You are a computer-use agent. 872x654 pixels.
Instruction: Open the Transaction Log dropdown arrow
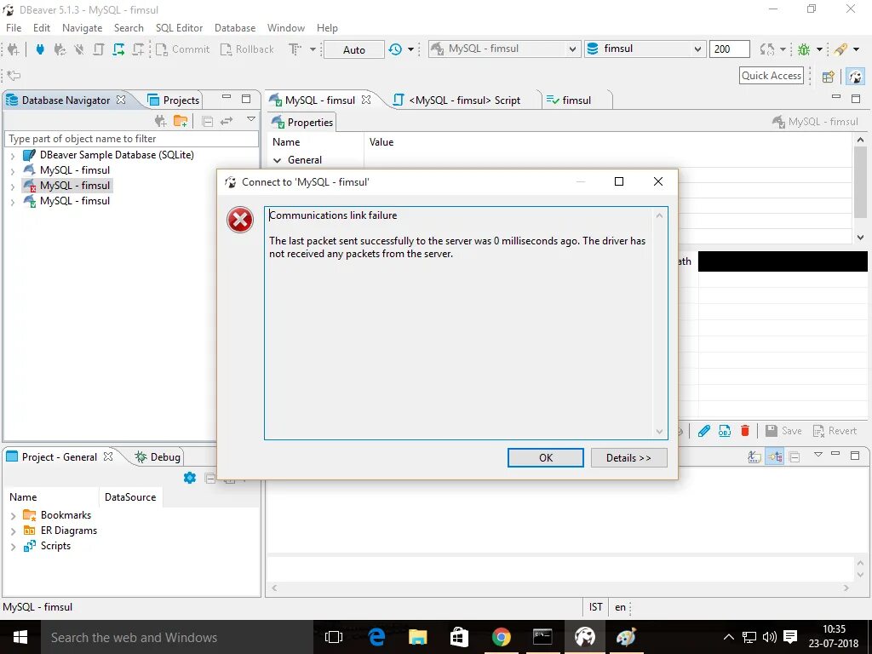[x=410, y=49]
